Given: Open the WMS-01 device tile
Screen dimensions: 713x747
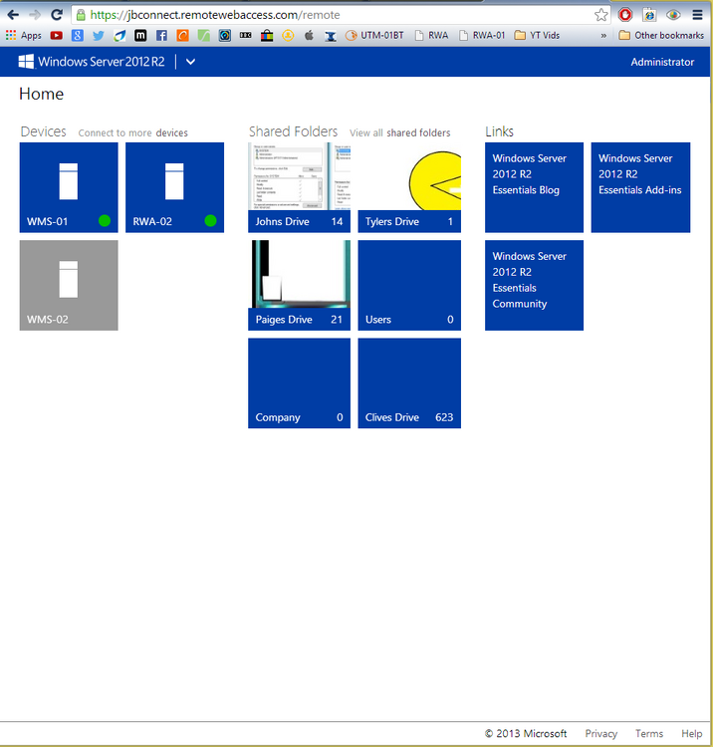Looking at the screenshot, I should coord(69,187).
